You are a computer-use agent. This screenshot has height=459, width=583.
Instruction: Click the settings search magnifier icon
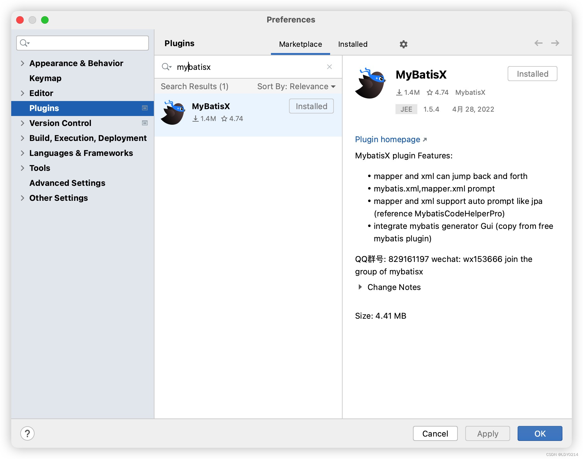pyautogui.click(x=25, y=43)
